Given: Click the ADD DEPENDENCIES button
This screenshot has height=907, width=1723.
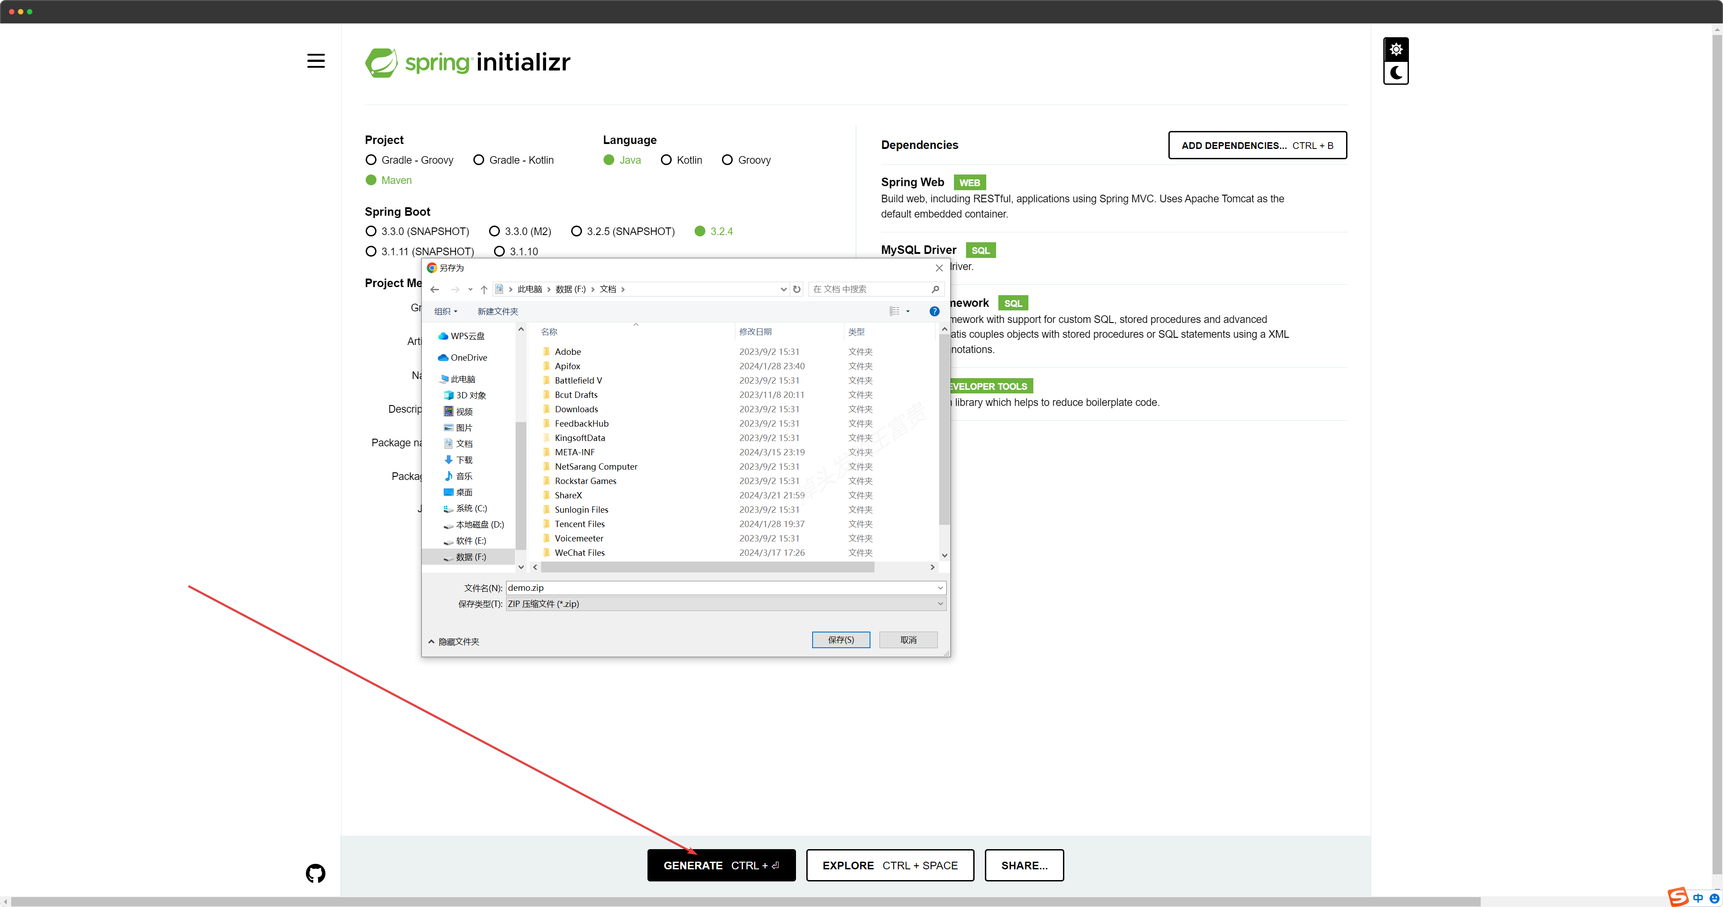Looking at the screenshot, I should [x=1257, y=145].
